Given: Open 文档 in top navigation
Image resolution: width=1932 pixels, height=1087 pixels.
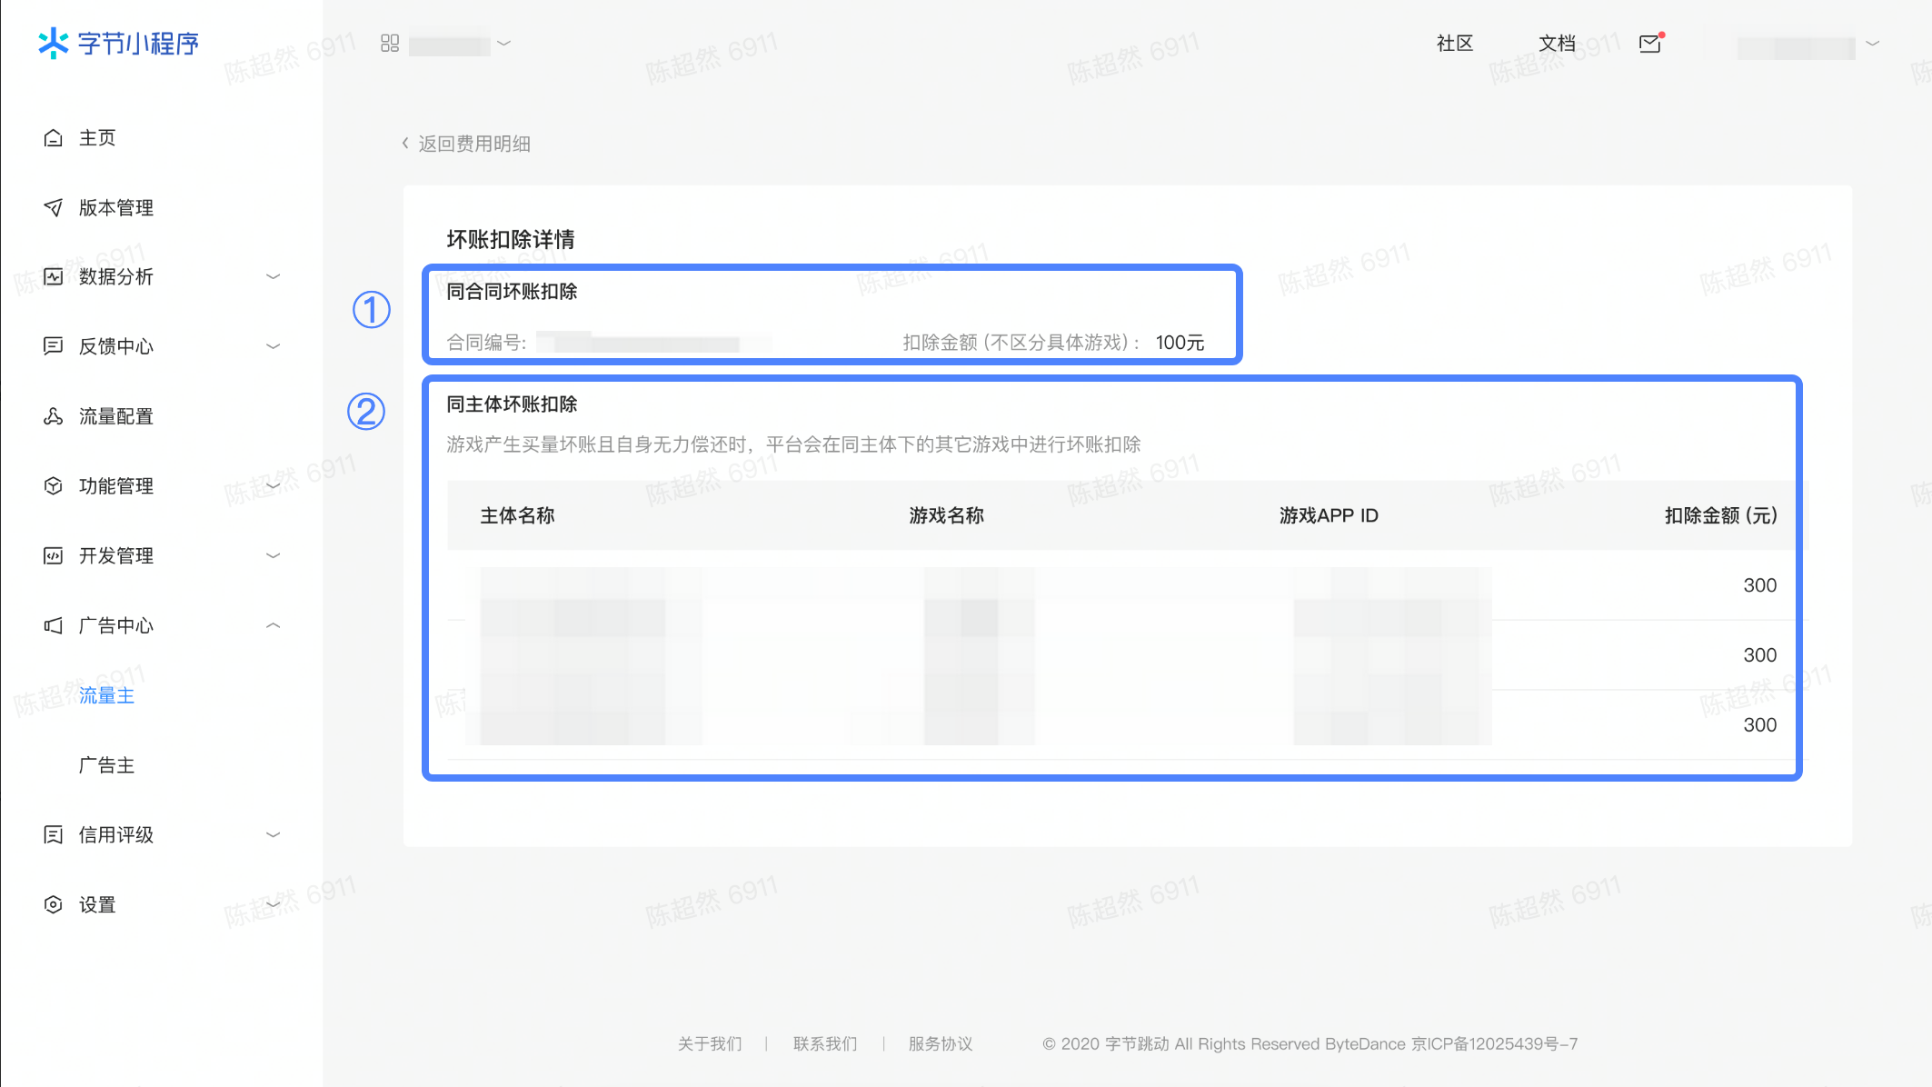Looking at the screenshot, I should 1558,43.
